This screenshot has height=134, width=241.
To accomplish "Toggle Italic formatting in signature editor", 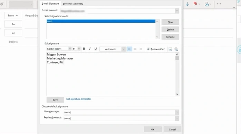I will pyautogui.click(x=90, y=49).
